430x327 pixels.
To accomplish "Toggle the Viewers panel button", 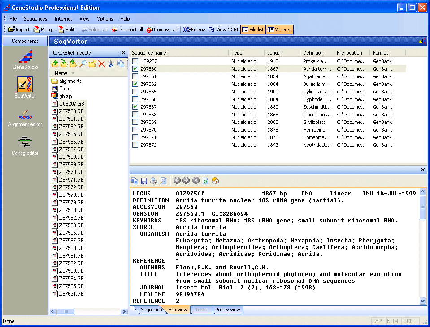I will click(280, 30).
